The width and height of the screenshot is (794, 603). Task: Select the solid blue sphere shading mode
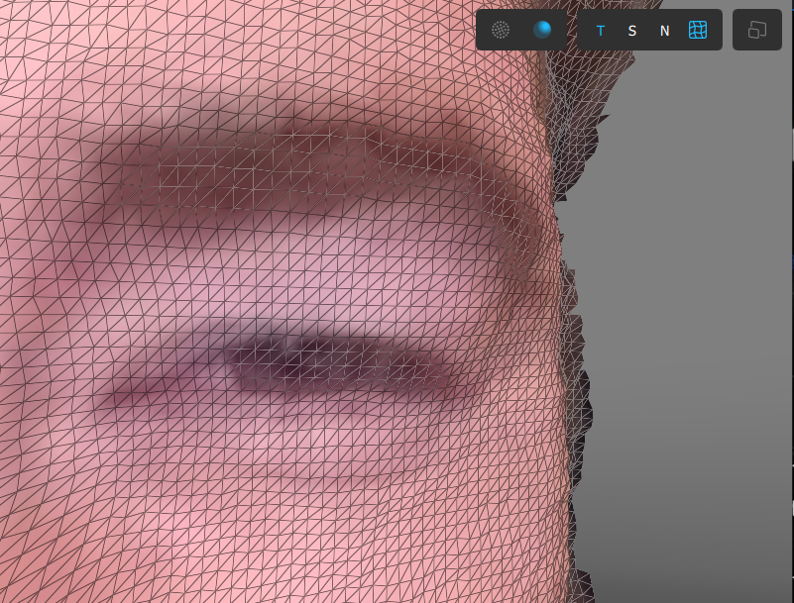[541, 30]
